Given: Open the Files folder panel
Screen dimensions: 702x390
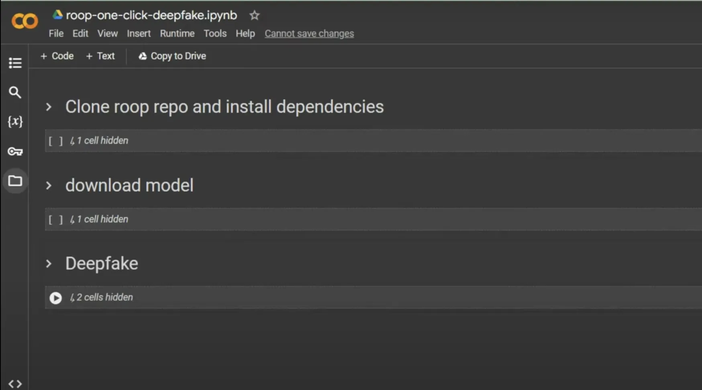Looking at the screenshot, I should pyautogui.click(x=15, y=181).
